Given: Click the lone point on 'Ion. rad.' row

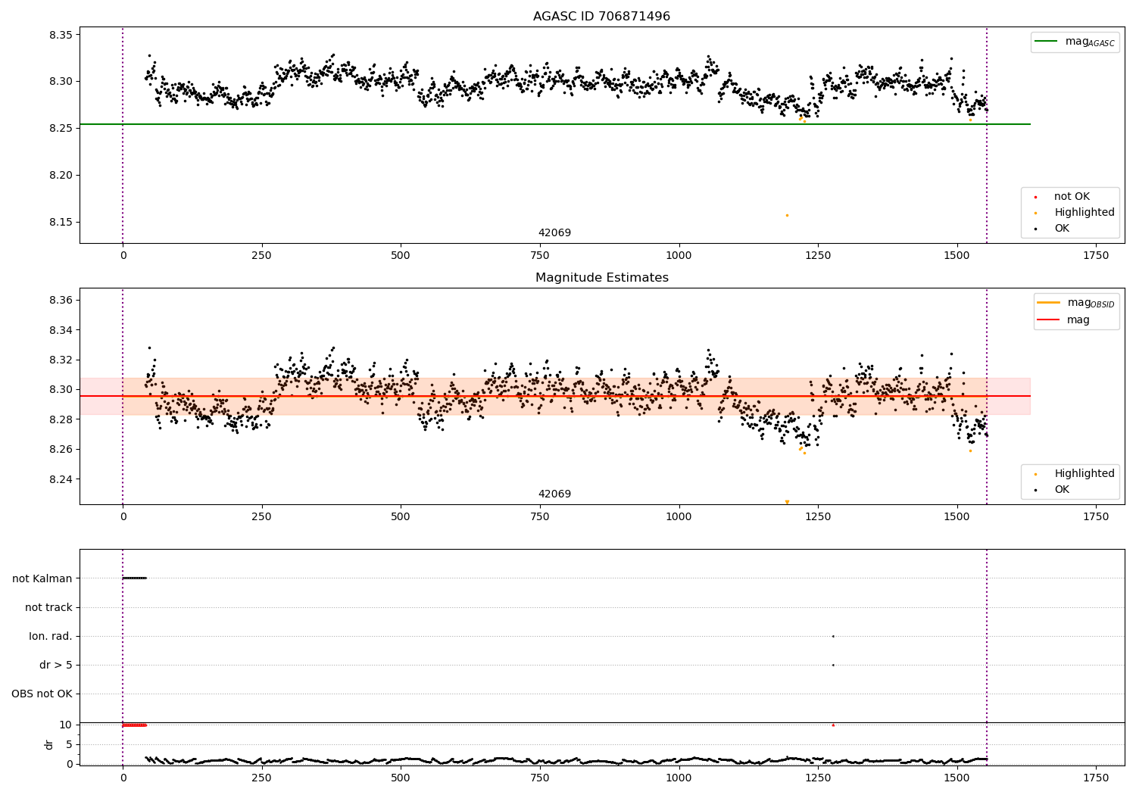Looking at the screenshot, I should pos(833,636).
